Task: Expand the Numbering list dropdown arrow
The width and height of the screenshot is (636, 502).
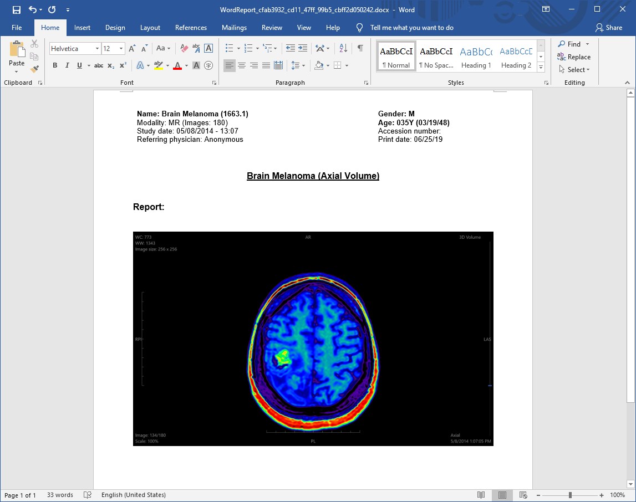Action: pyautogui.click(x=258, y=49)
